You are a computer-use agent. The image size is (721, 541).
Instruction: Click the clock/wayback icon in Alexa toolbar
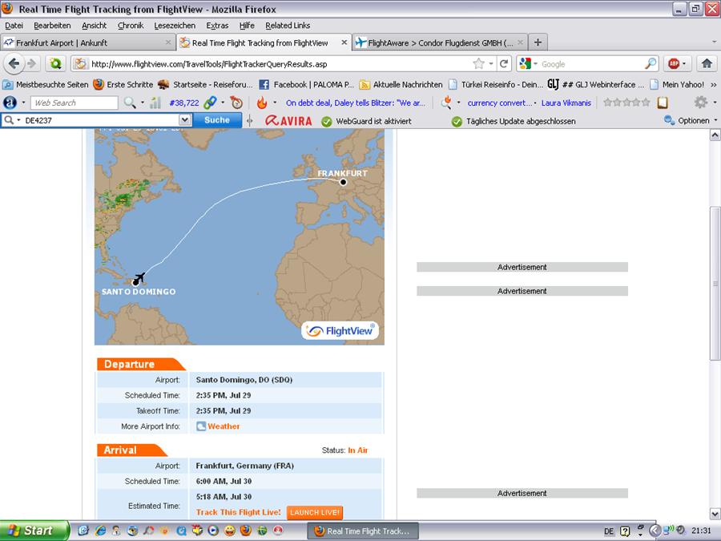pos(236,103)
